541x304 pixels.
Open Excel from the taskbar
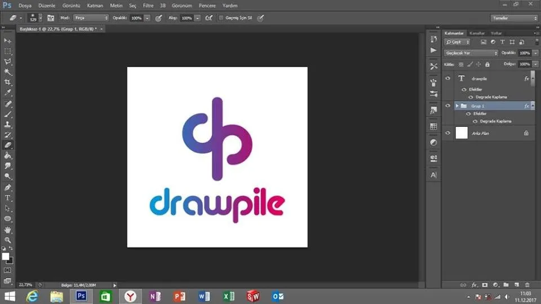click(228, 297)
